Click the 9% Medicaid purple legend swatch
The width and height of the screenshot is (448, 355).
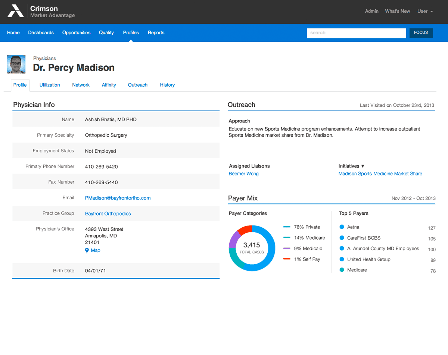[x=287, y=249]
